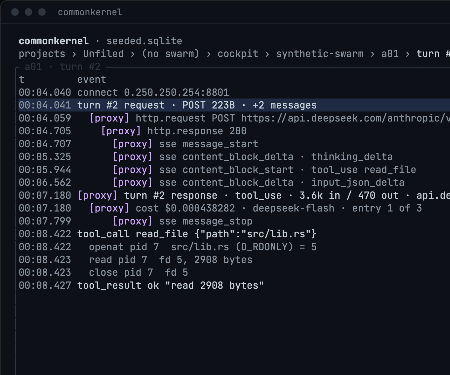Click the bold 'commonkernel' app heading

coord(54,41)
